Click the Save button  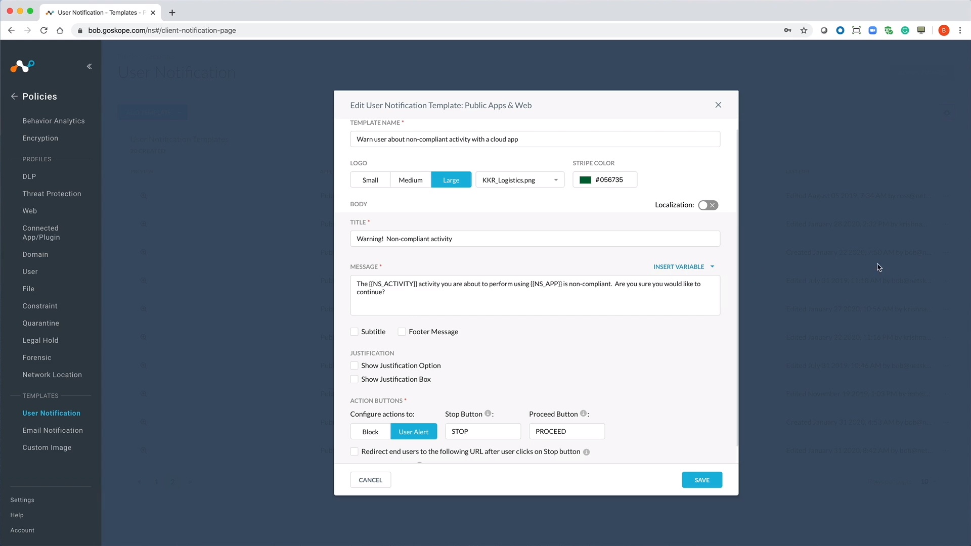pos(701,480)
